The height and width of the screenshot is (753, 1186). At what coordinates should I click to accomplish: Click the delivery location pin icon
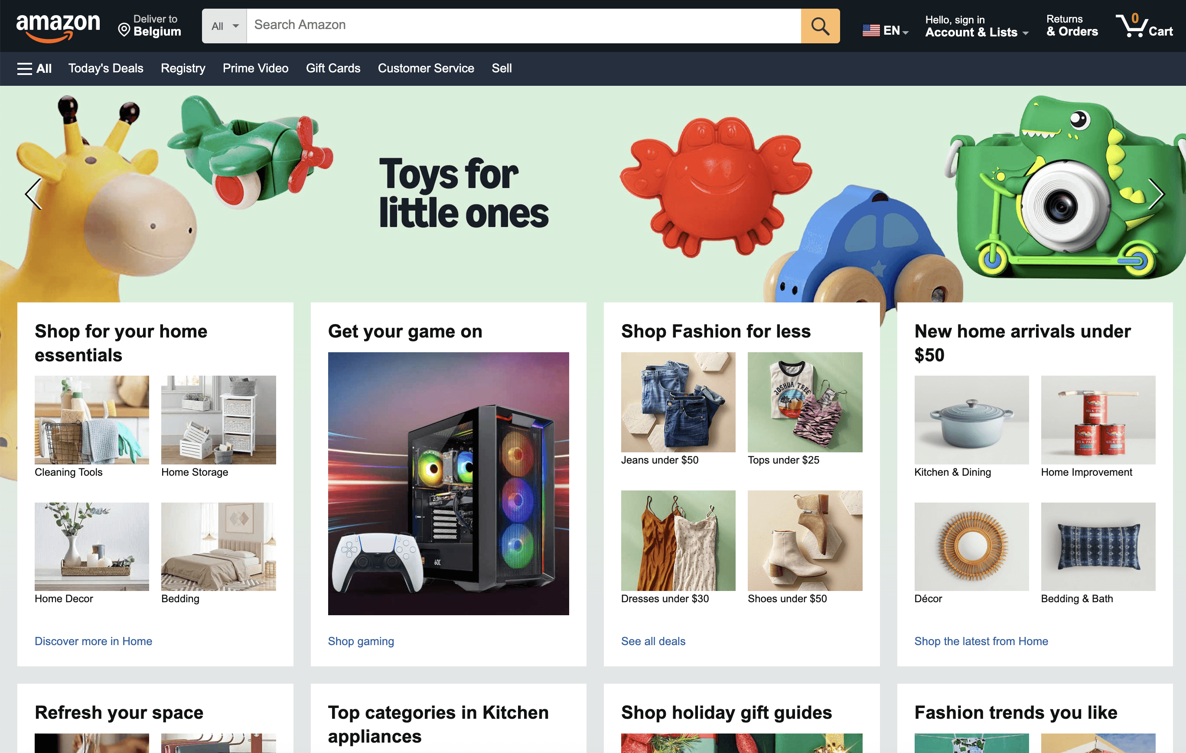(x=124, y=30)
